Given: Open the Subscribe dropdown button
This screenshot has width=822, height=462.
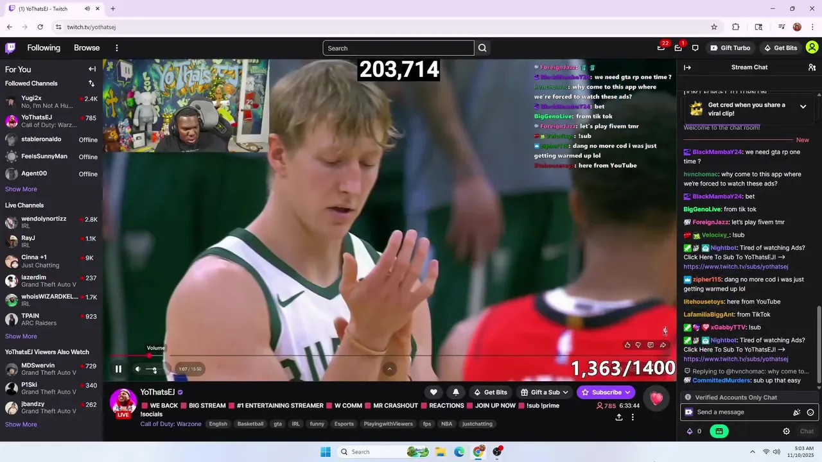Looking at the screenshot, I should coord(606,392).
